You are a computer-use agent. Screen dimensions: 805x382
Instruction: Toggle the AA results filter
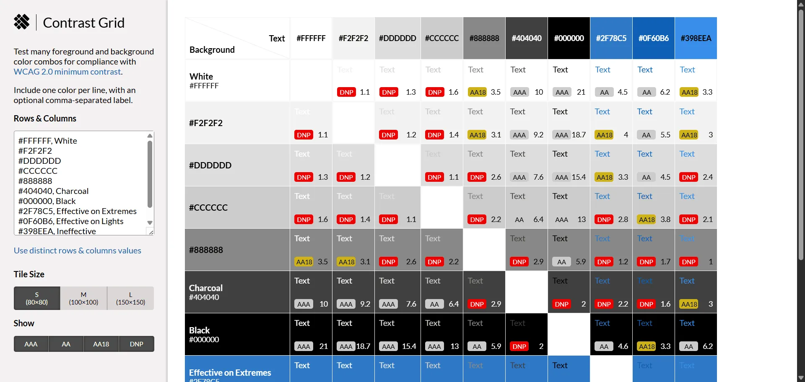(65, 343)
